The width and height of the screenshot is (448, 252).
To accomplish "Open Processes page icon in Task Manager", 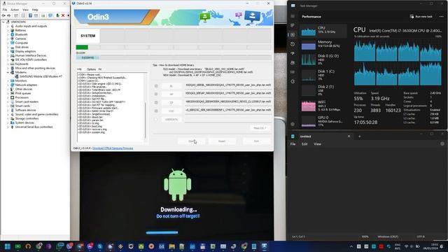I will pyautogui.click(x=293, y=25).
